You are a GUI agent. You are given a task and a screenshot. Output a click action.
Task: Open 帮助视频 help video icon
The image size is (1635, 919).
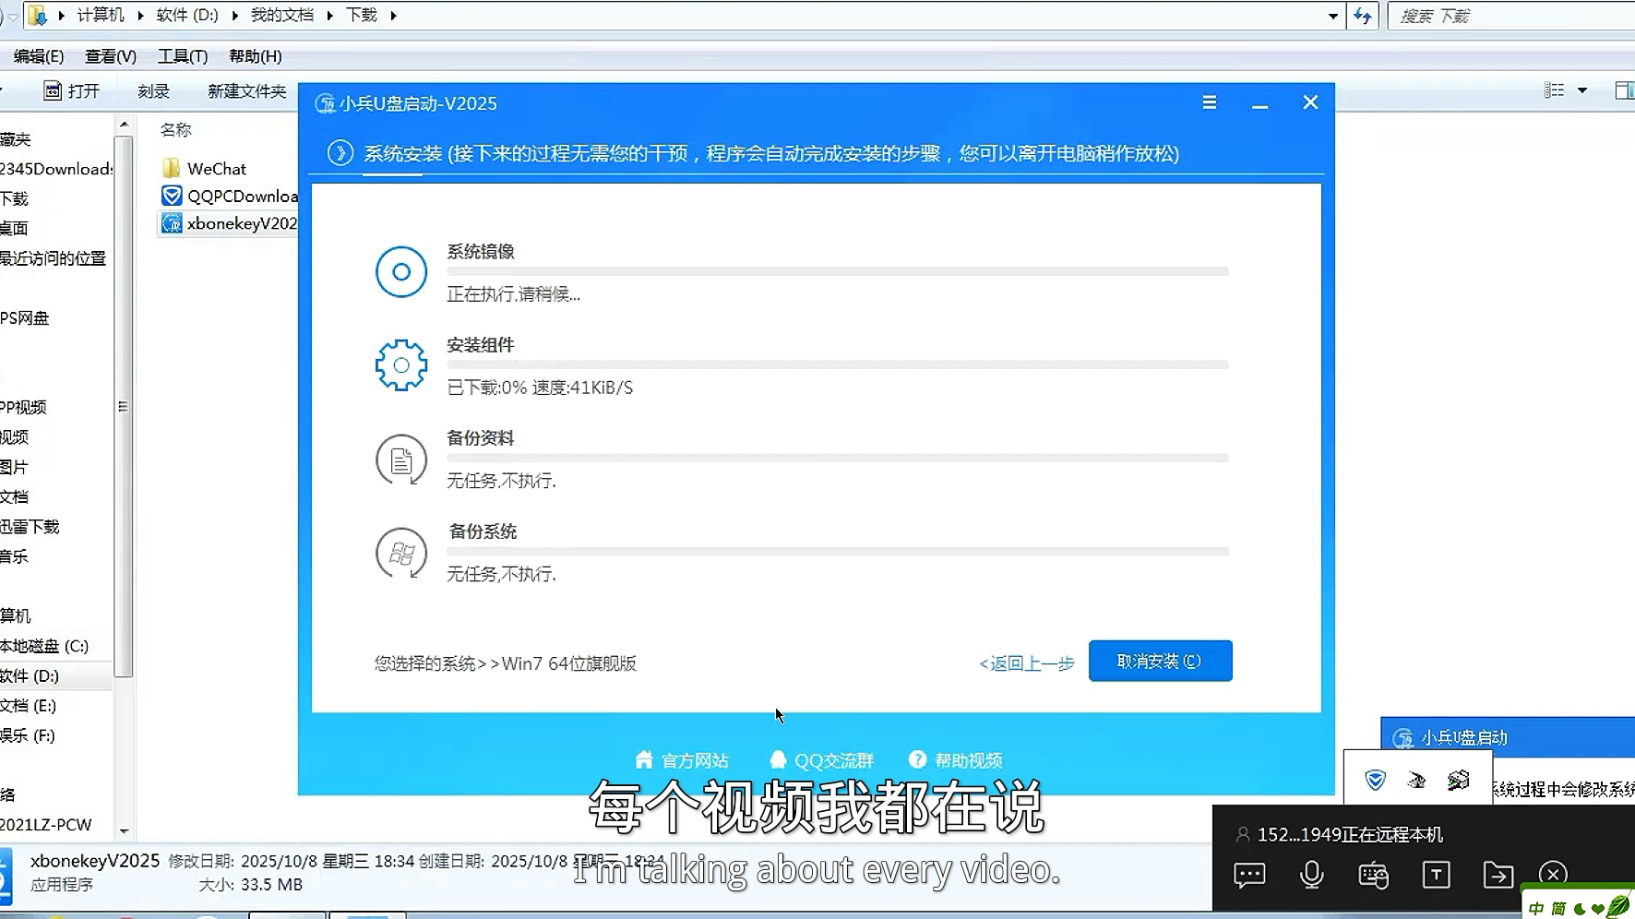coord(918,758)
